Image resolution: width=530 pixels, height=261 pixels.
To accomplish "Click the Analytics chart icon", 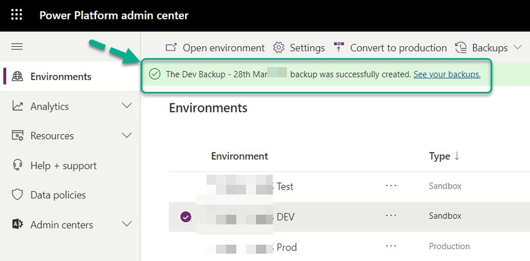I will pyautogui.click(x=18, y=106).
